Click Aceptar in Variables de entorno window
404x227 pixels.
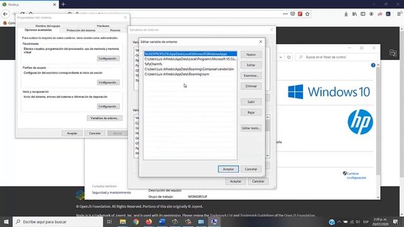click(x=235, y=182)
